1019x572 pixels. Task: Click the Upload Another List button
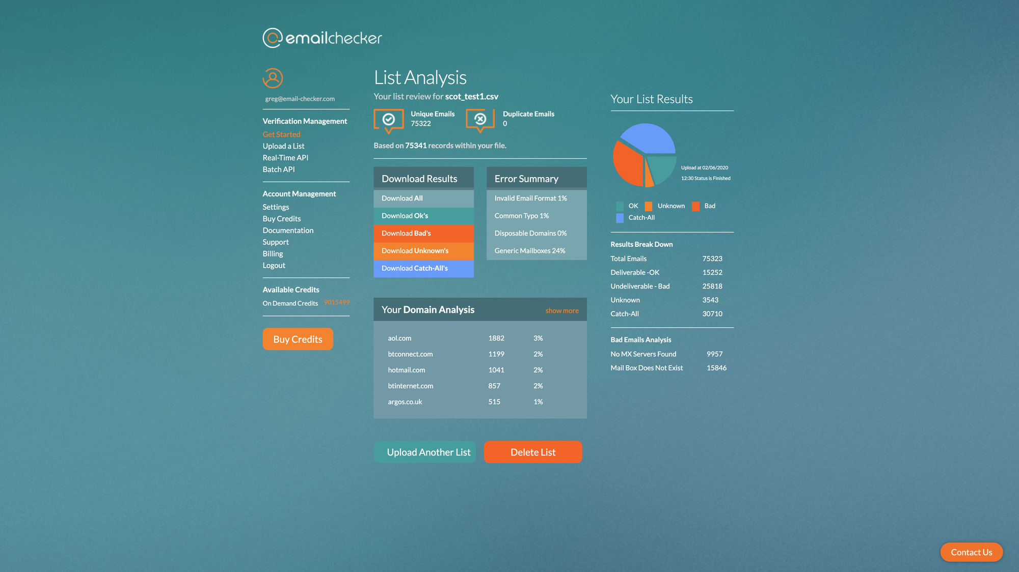coord(428,451)
